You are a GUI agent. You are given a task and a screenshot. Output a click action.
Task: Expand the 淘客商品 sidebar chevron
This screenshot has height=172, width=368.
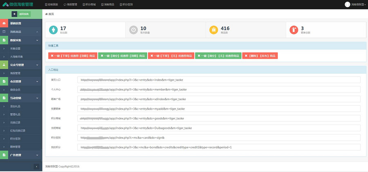(x=37, y=32)
